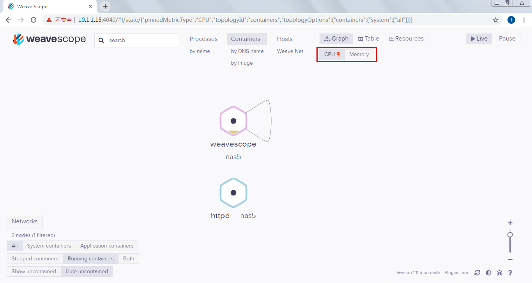Screen dimensions: 532x283
Task: Toggle the Networks button
Action: (x=25, y=221)
